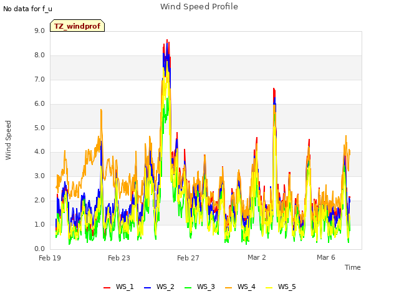Screen dimensions: 399x299
Task: Click the Feb 23 x-axis label
Action: (x=119, y=258)
